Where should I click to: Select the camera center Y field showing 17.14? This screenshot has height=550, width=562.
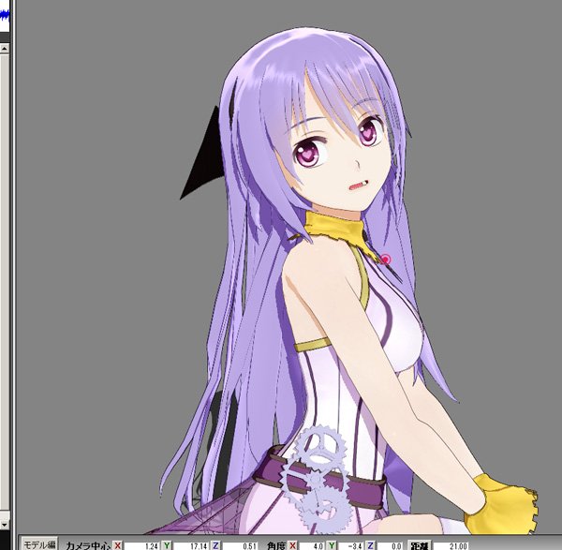190,545
